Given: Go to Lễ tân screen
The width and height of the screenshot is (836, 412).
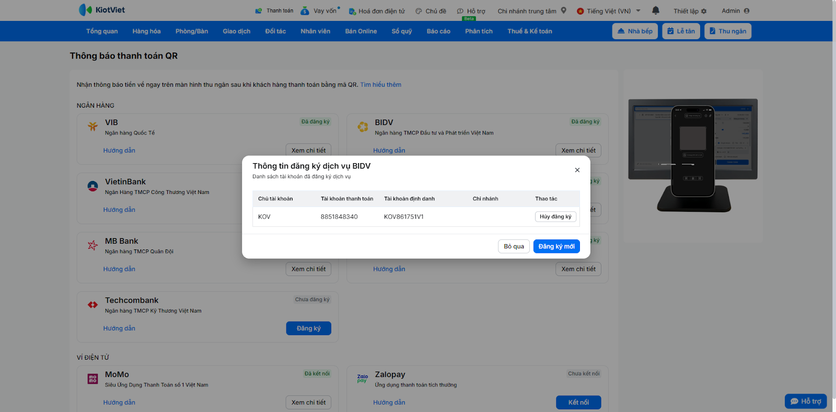Looking at the screenshot, I should tap(681, 31).
